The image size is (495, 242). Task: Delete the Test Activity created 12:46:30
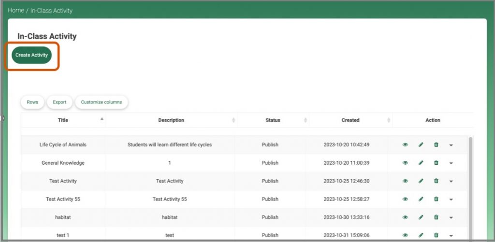(436, 181)
